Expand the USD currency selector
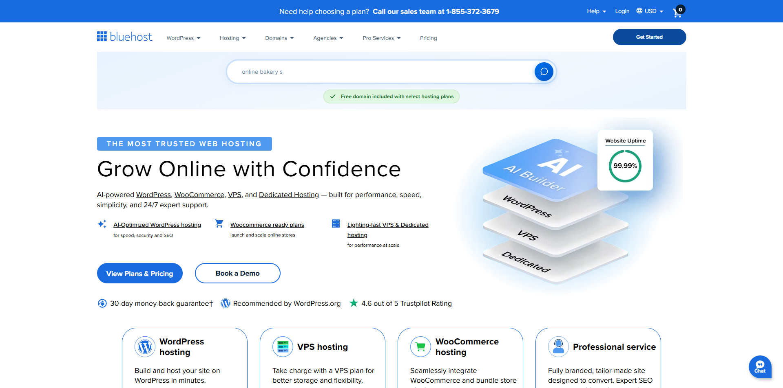783x388 pixels. point(661,11)
